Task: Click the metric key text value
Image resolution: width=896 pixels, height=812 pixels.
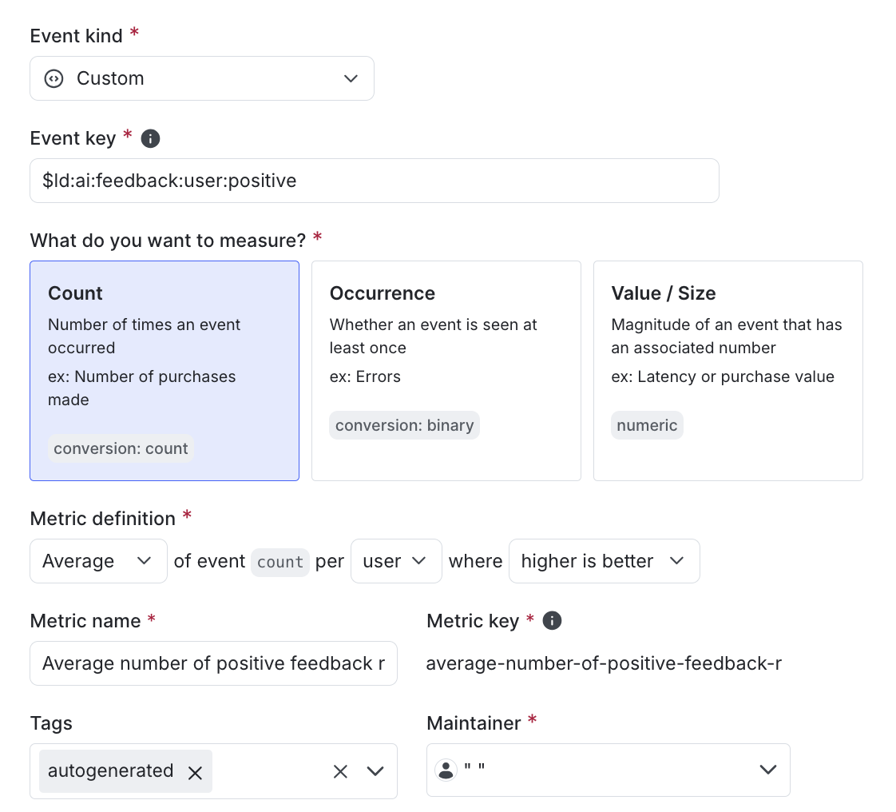Action: pos(604,663)
